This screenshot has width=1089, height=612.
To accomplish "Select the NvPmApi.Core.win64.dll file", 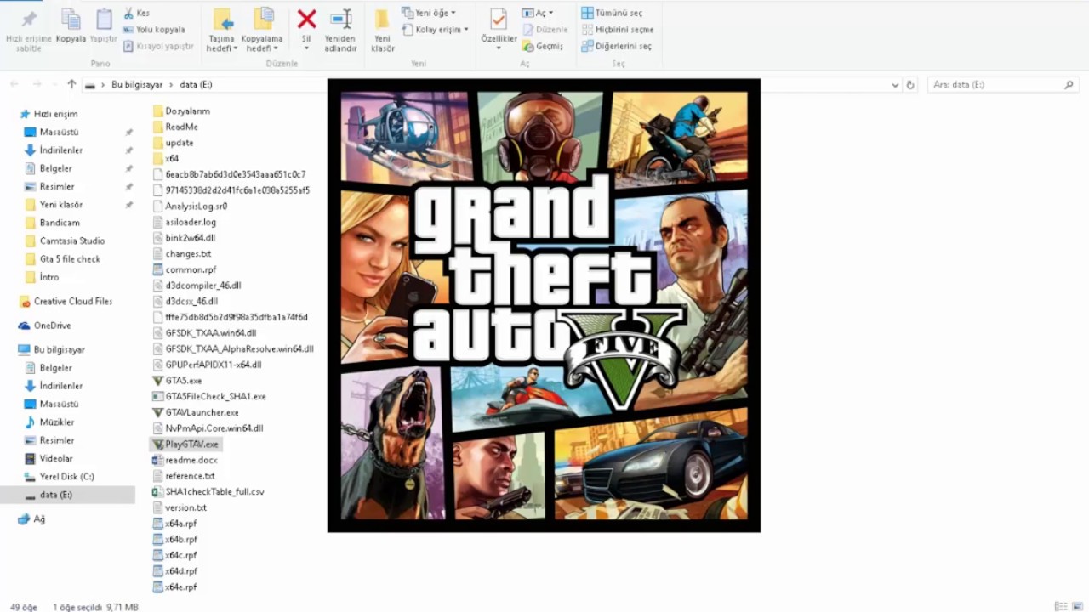I will [214, 428].
